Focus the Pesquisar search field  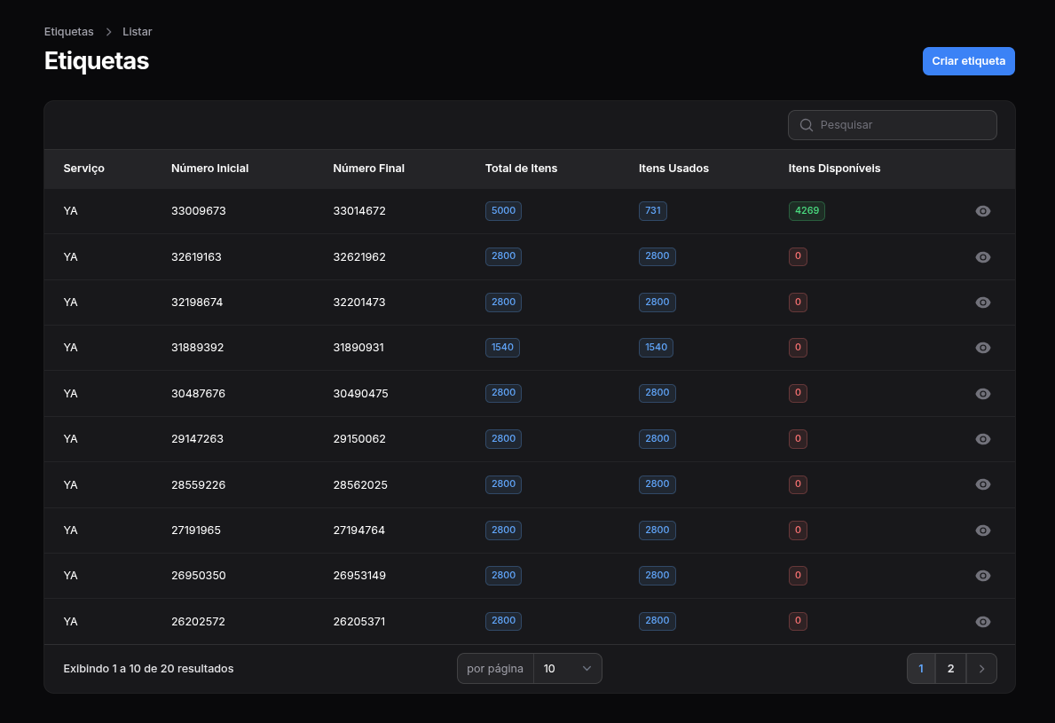coord(901,125)
